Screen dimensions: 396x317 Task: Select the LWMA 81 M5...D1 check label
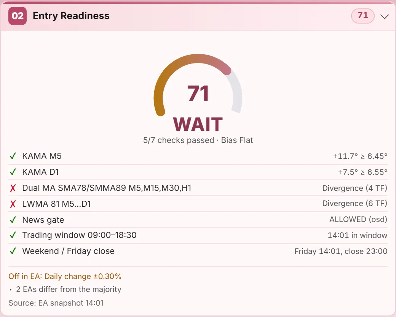tap(57, 204)
